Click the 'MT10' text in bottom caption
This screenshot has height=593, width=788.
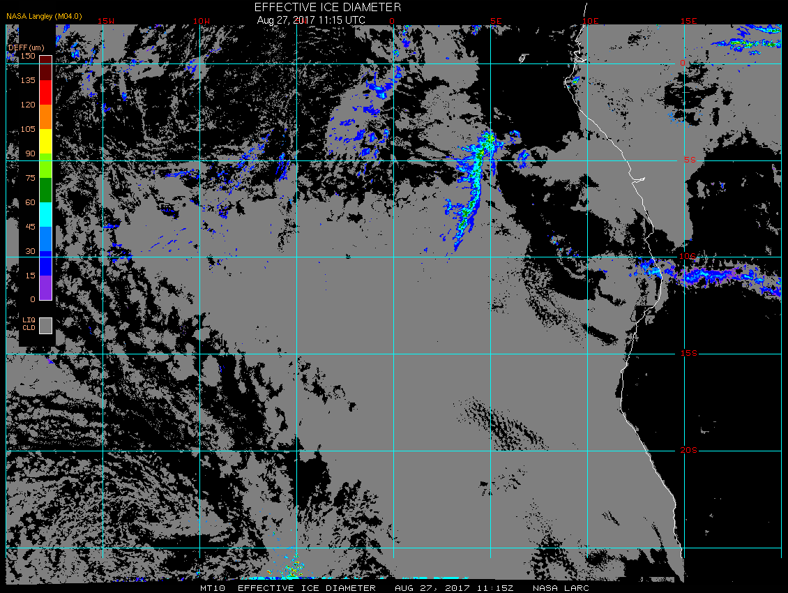coord(213,588)
